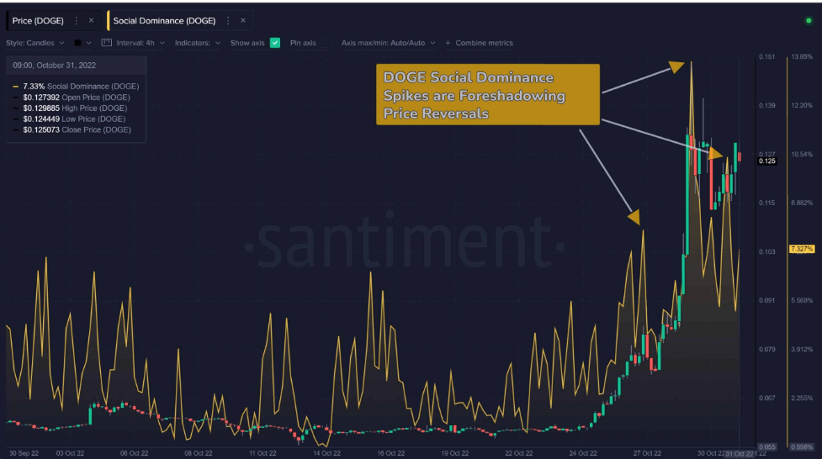This screenshot has height=459, width=822.
Task: Pick the black chart color swatch
Action: pos(77,43)
